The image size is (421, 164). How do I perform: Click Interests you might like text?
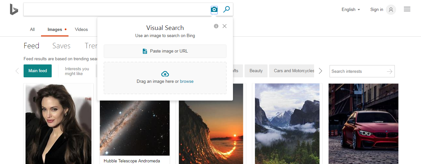77,71
